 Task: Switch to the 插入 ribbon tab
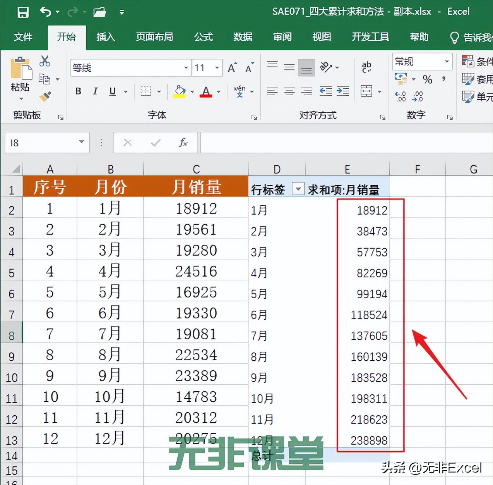click(x=105, y=37)
